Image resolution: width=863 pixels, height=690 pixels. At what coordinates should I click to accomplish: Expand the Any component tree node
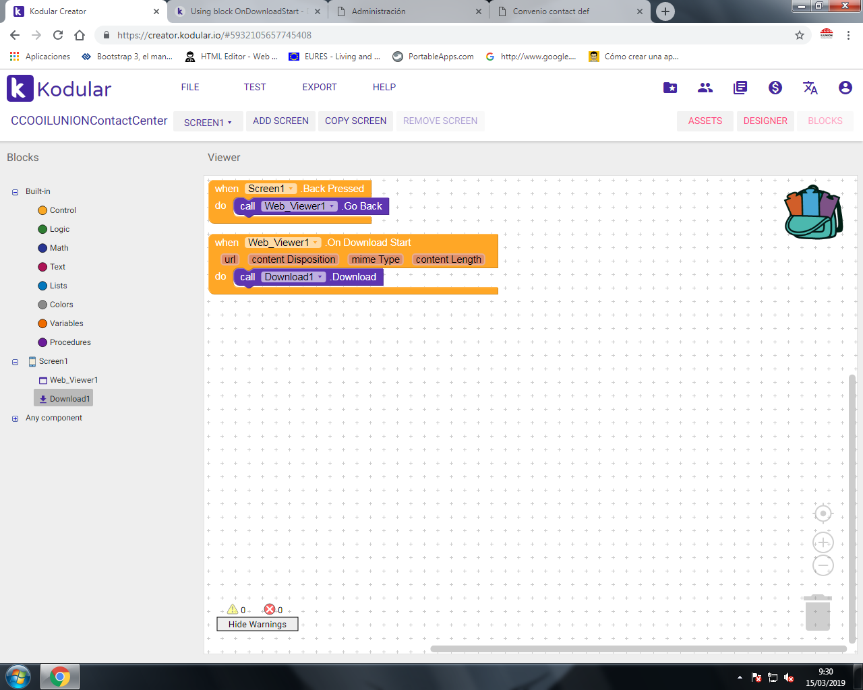pyautogui.click(x=15, y=418)
